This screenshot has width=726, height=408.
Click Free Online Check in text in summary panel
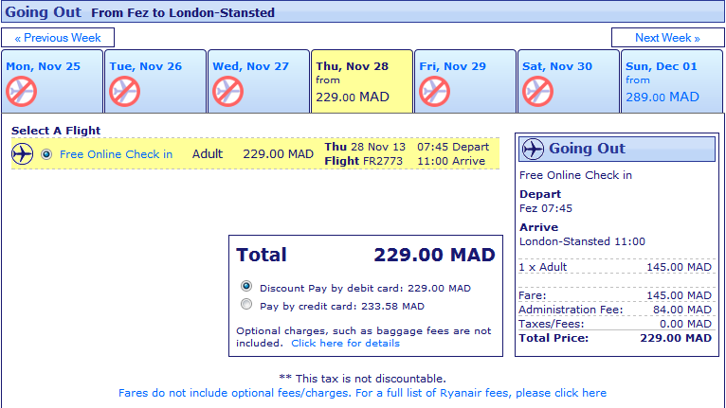[x=575, y=175]
